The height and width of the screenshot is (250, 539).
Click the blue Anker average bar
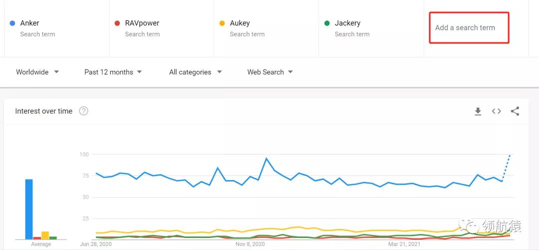[x=29, y=210]
